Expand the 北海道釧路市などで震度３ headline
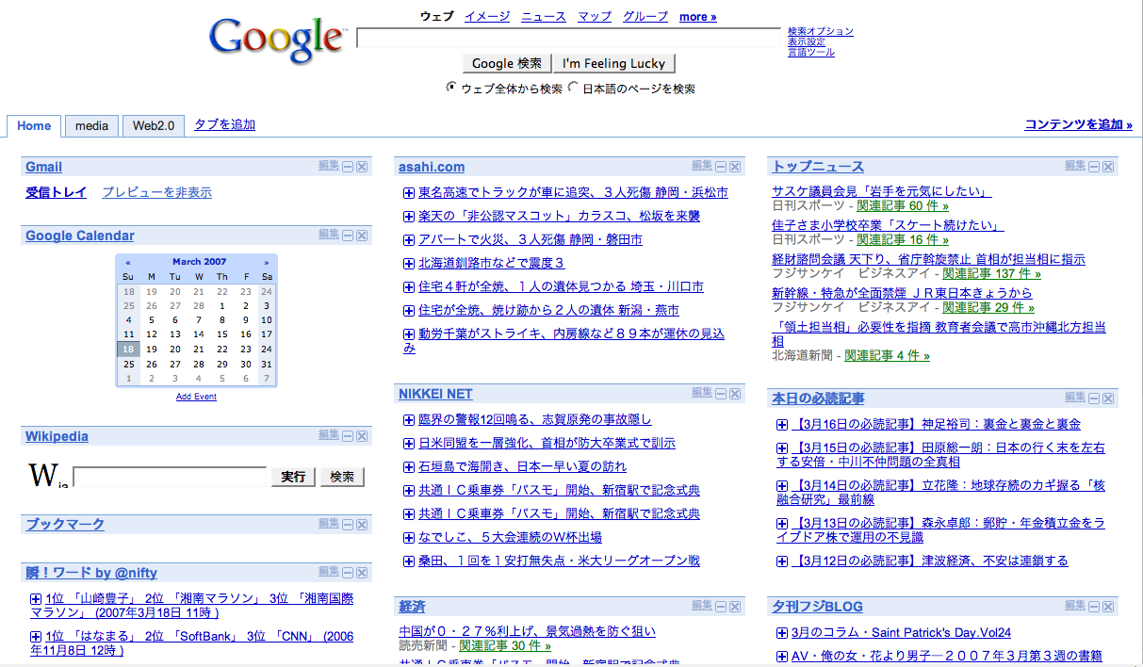The height and width of the screenshot is (667, 1143). 409,264
